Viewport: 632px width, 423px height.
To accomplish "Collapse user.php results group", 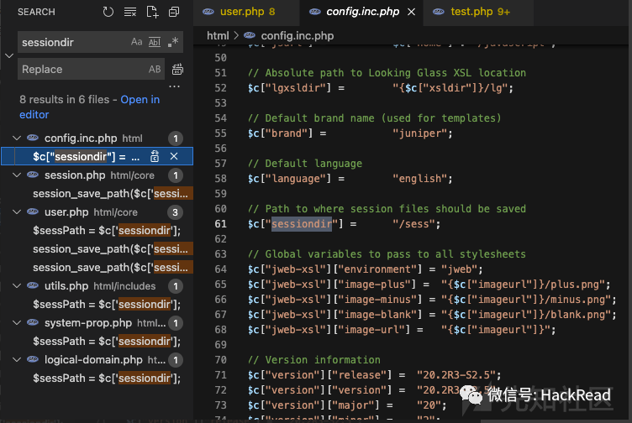I will tap(17, 212).
